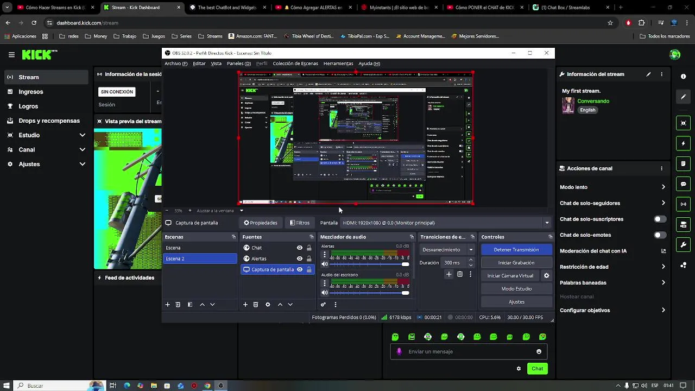Open Editar menu in OBS
The image size is (695, 391).
coord(199,64)
